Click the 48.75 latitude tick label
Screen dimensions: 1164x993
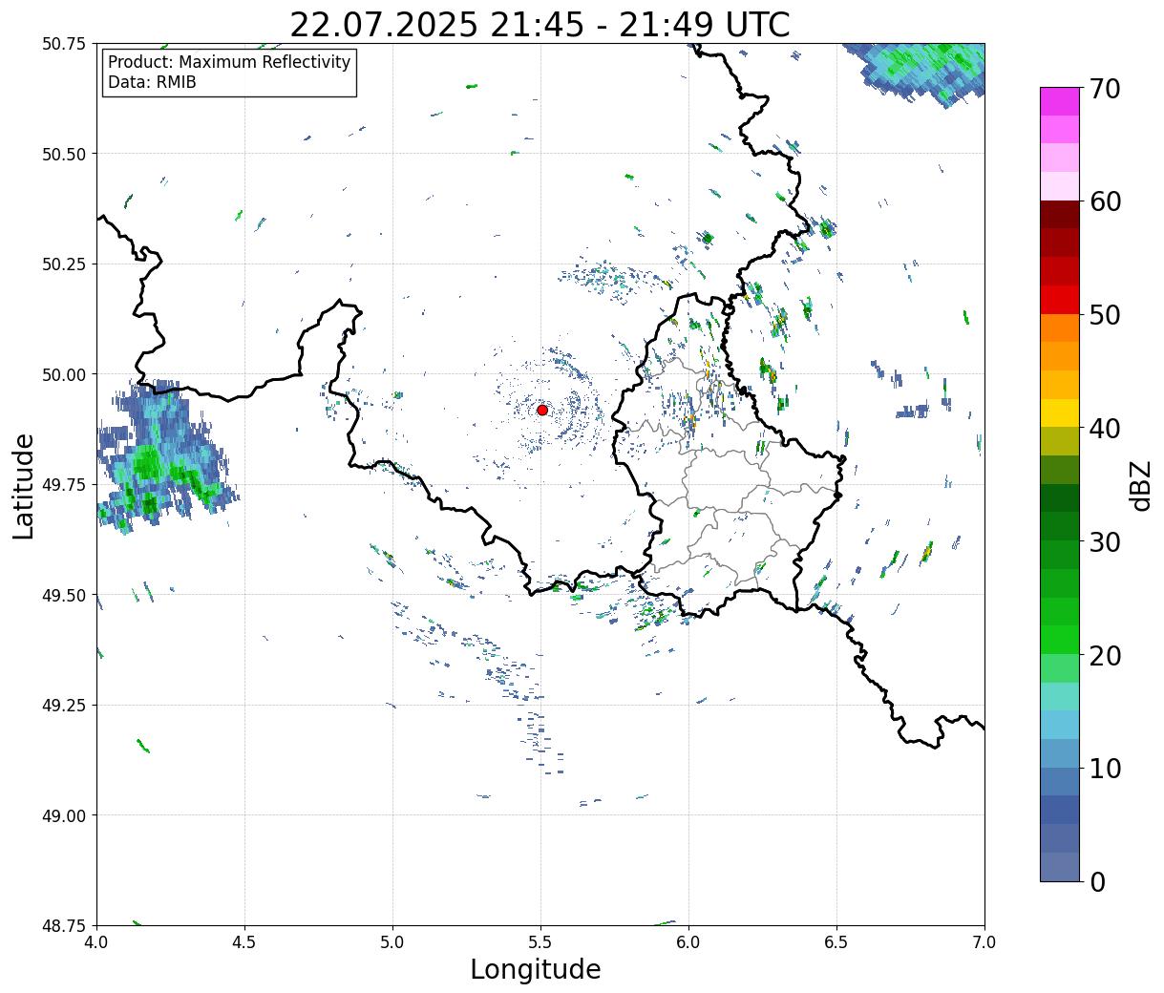pos(64,925)
